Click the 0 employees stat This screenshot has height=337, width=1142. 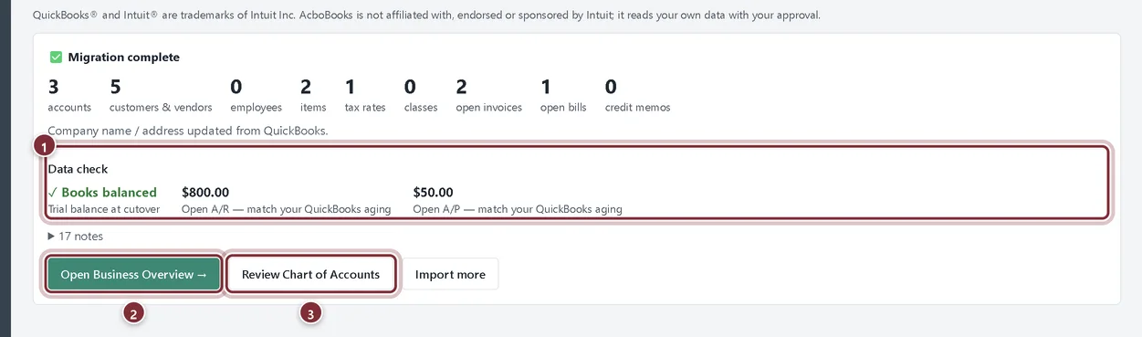[256, 96]
